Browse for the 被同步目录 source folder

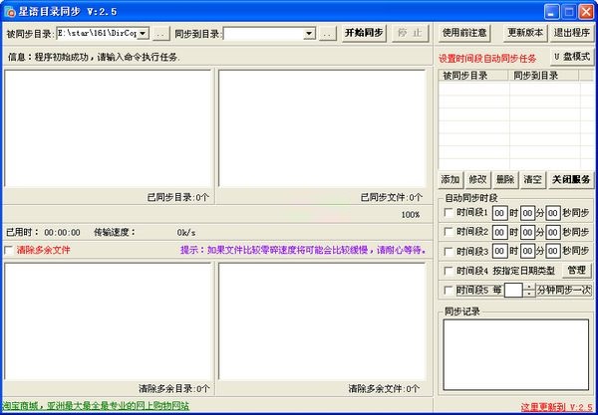[x=161, y=34]
